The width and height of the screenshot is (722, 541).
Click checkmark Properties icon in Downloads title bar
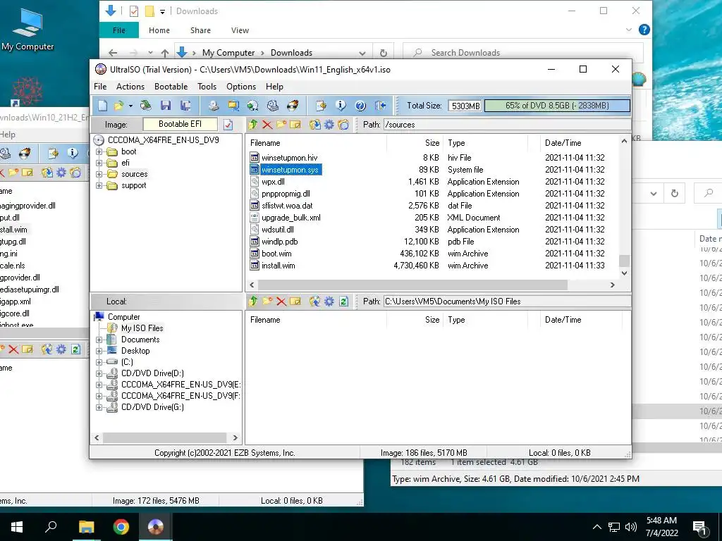pyautogui.click(x=133, y=11)
